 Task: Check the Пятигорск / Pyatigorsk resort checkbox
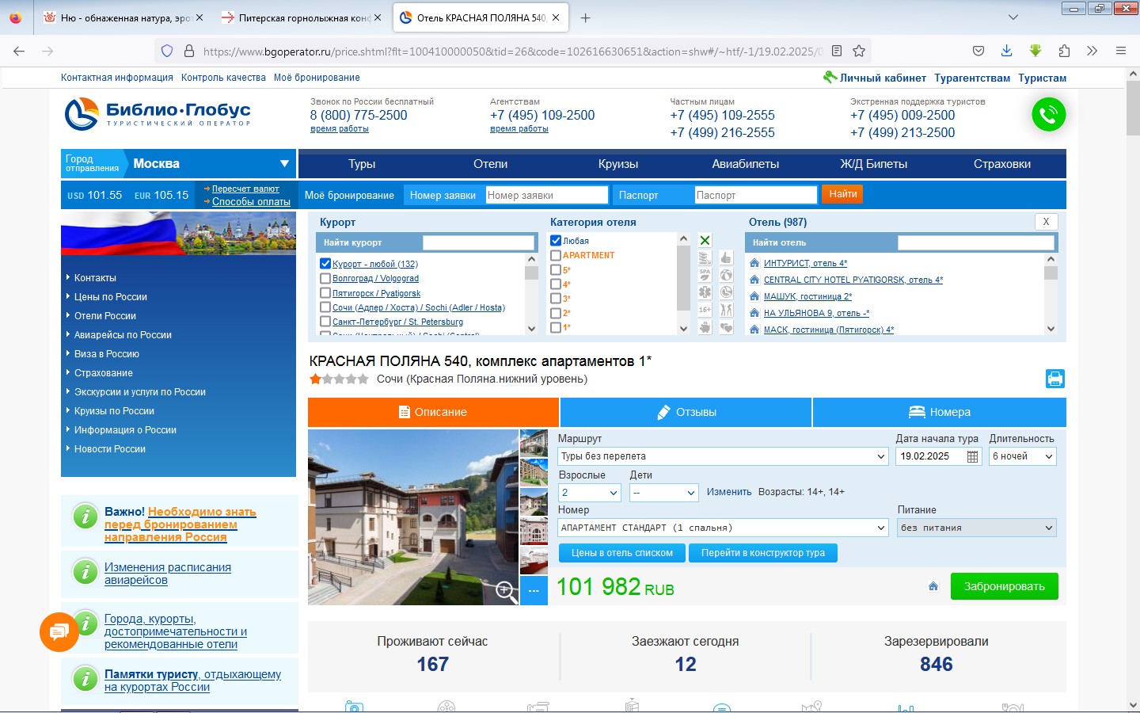point(325,293)
